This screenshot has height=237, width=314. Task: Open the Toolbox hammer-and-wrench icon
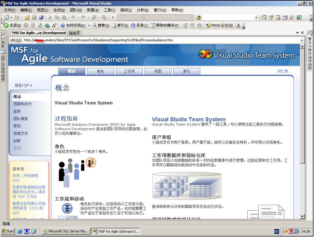tap(292, 18)
